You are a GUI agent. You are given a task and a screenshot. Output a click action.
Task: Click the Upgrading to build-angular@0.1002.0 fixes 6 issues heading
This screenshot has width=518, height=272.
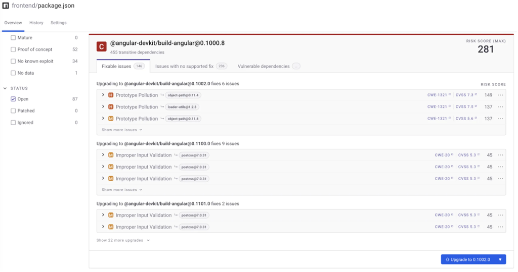[168, 84]
